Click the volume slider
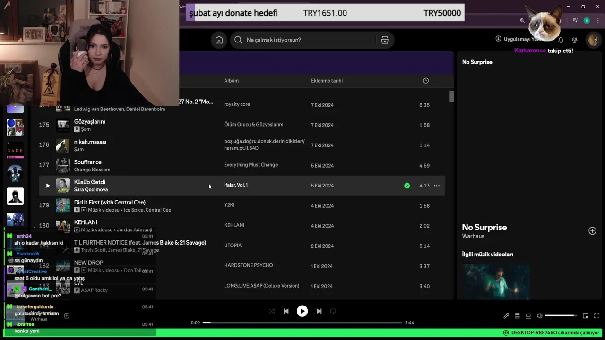605x340 pixels. (561, 316)
